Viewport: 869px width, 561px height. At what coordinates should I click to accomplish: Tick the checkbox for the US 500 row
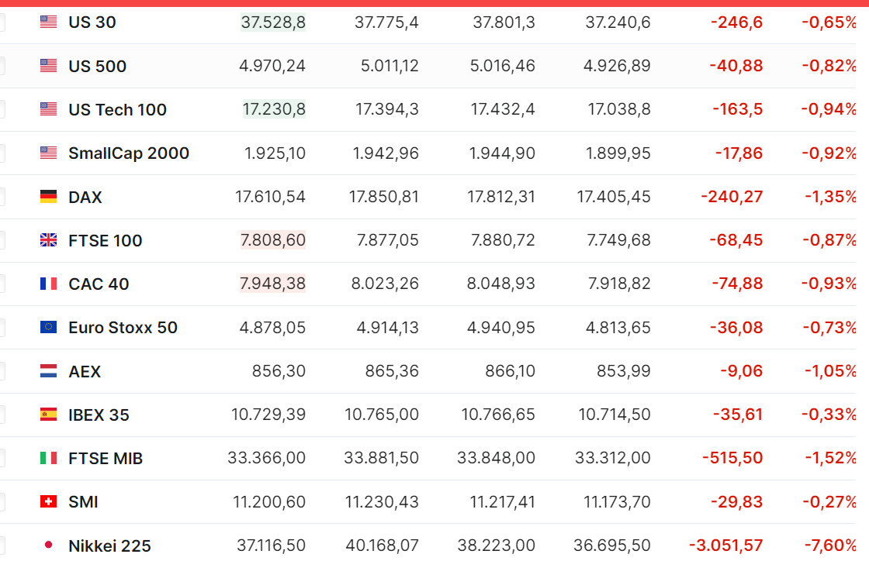click(x=2, y=66)
